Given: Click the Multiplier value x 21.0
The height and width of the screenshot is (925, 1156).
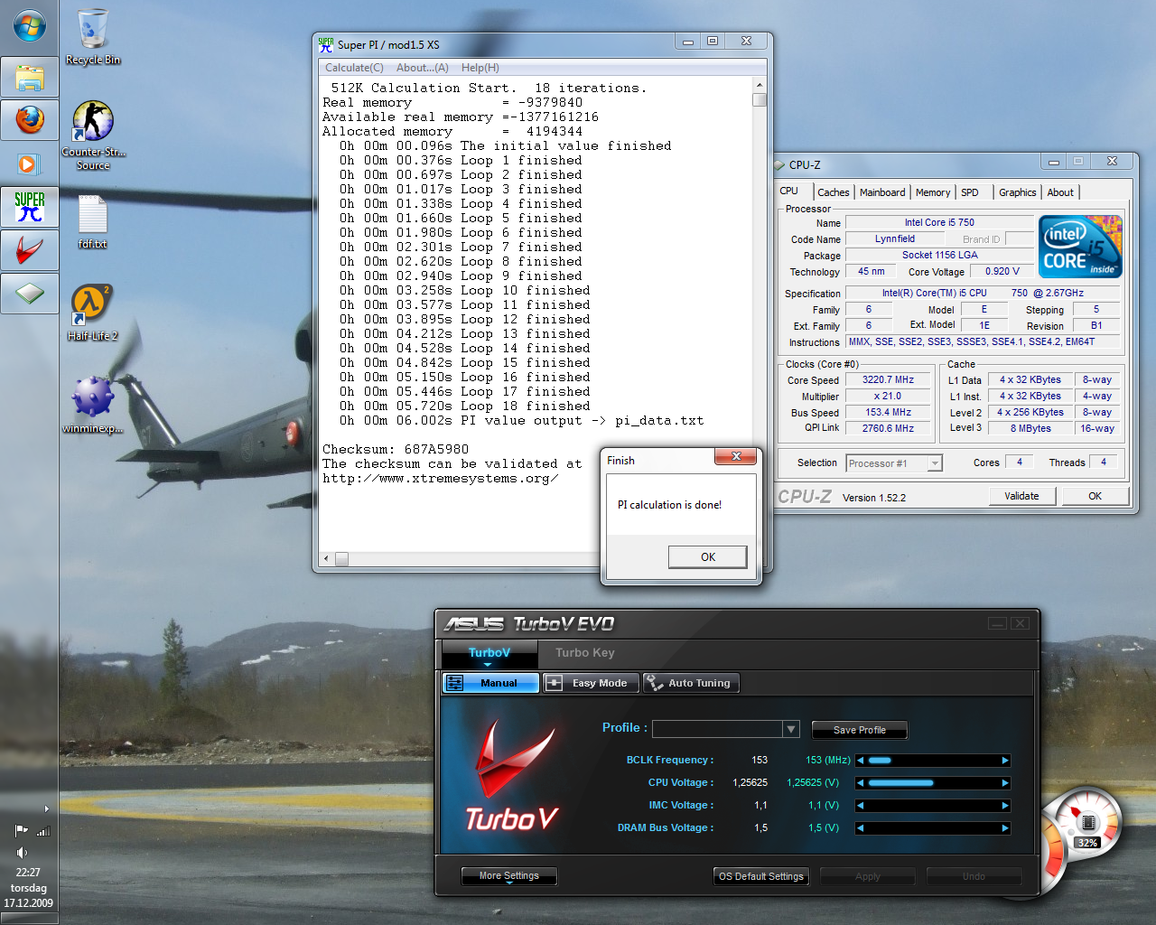Looking at the screenshot, I should 888,397.
